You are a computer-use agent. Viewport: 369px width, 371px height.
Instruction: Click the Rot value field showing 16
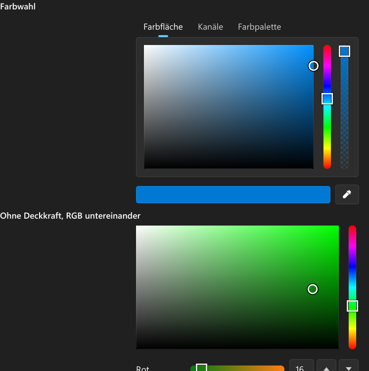302,366
